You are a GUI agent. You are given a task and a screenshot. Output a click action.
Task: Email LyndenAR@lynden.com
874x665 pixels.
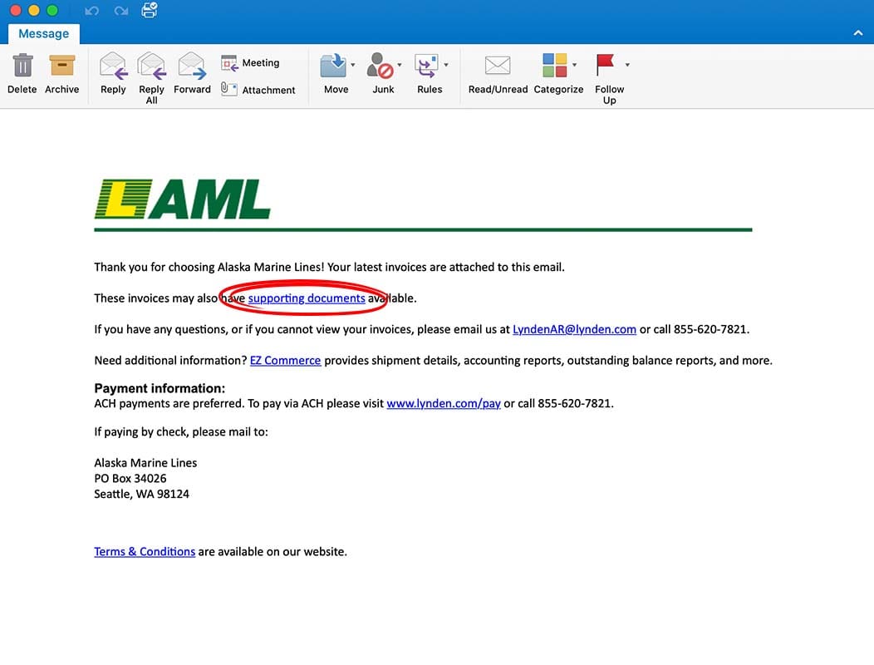pos(574,330)
